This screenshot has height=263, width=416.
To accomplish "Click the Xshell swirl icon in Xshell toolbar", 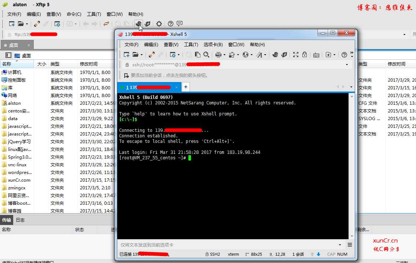I will pos(275,55).
